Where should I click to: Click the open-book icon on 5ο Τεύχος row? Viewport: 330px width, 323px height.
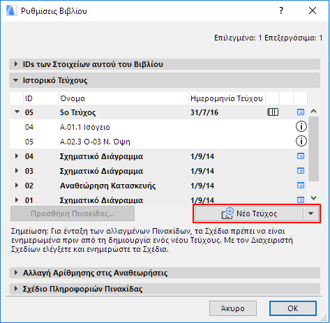(273, 112)
